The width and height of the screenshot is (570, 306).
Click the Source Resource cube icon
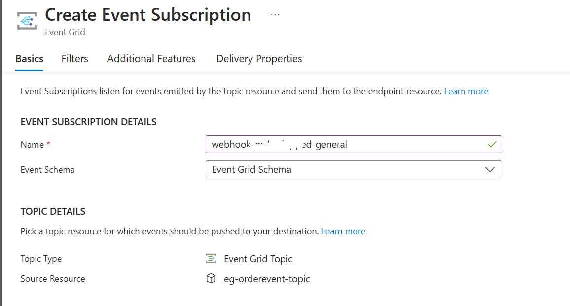[x=211, y=279]
